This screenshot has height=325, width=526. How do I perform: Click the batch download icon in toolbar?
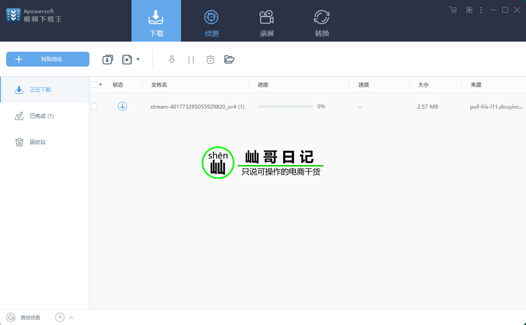pos(108,60)
